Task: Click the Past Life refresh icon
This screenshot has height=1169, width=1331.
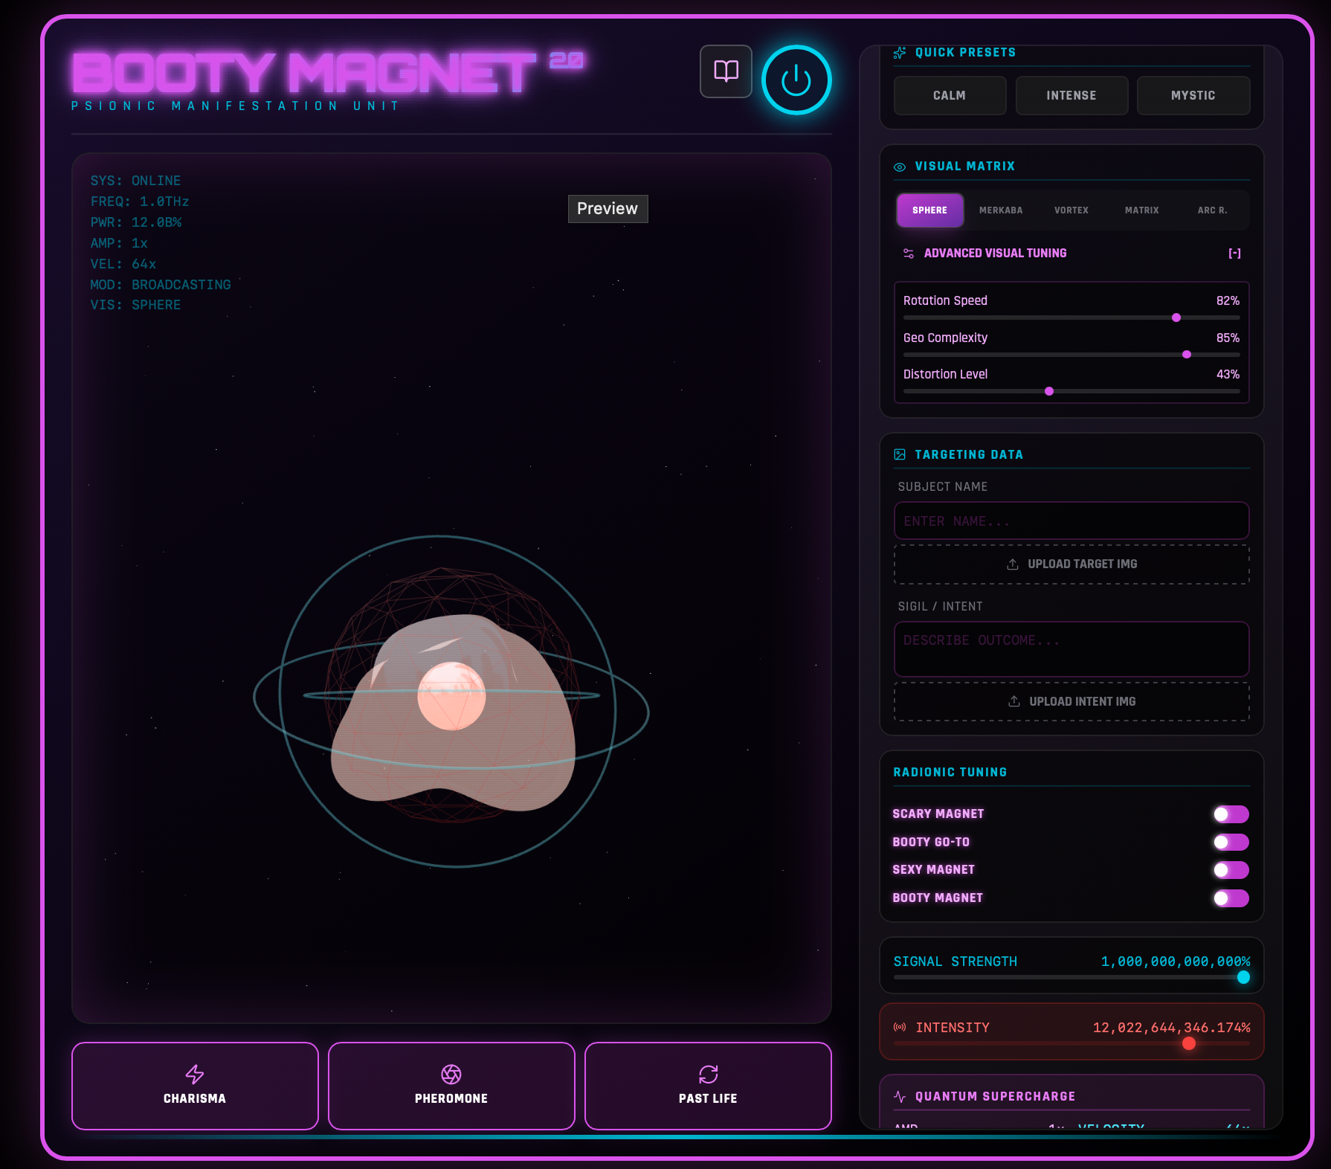Action: coord(708,1074)
